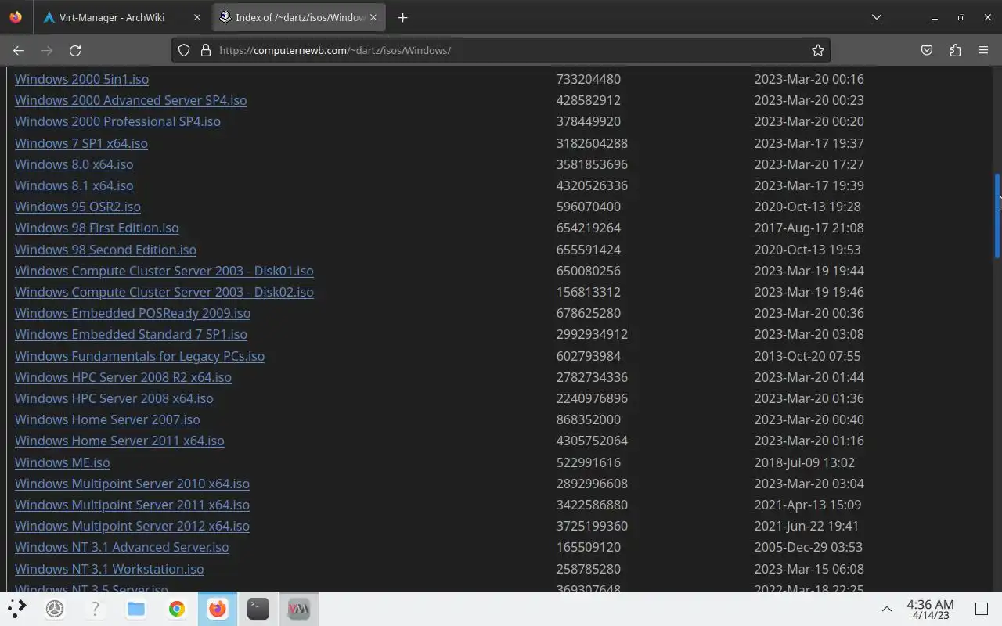Show site security padlock info
The height and width of the screenshot is (626, 1002).
pos(206,50)
